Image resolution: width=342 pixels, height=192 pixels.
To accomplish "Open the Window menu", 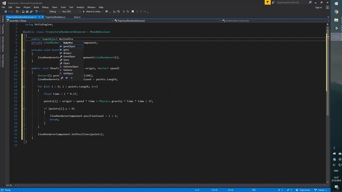I will tap(91, 7).
